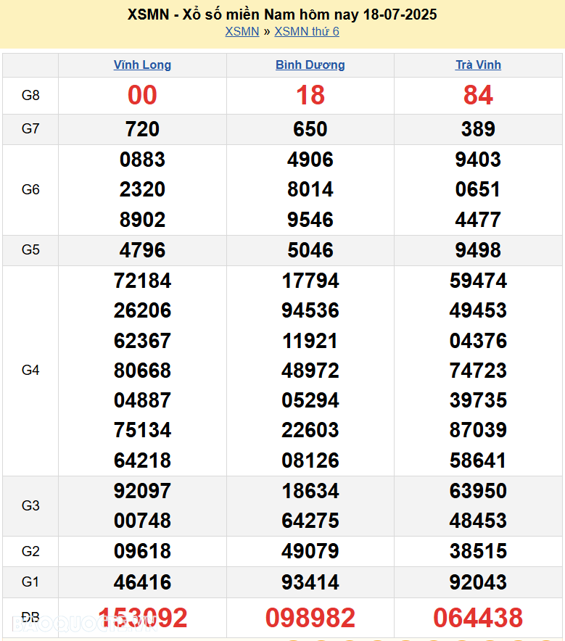This screenshot has height=641, width=565.
Task: Click the G4 row label
Action: pyautogui.click(x=30, y=370)
